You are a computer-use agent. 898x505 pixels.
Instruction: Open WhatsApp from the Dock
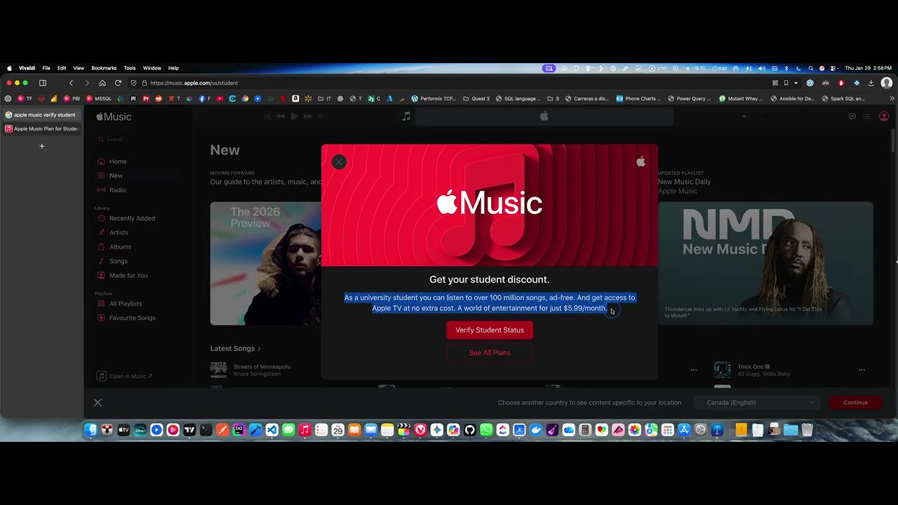click(486, 430)
